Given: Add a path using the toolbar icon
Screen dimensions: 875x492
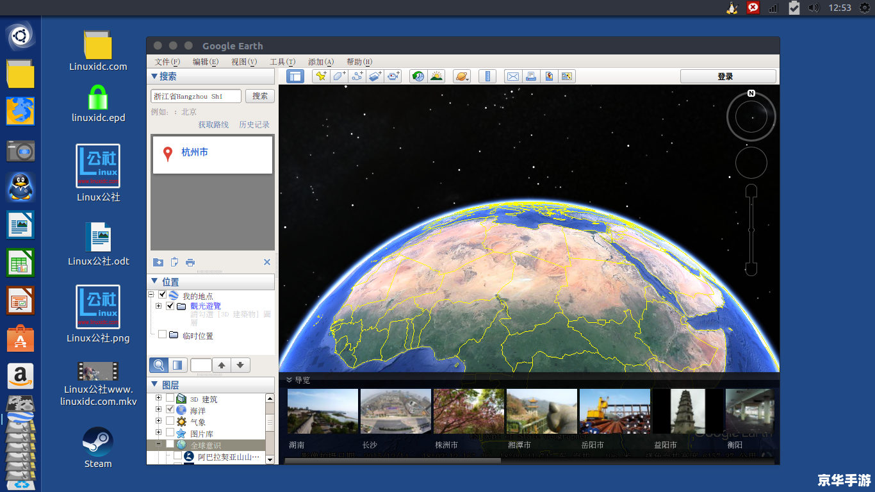Looking at the screenshot, I should [357, 76].
